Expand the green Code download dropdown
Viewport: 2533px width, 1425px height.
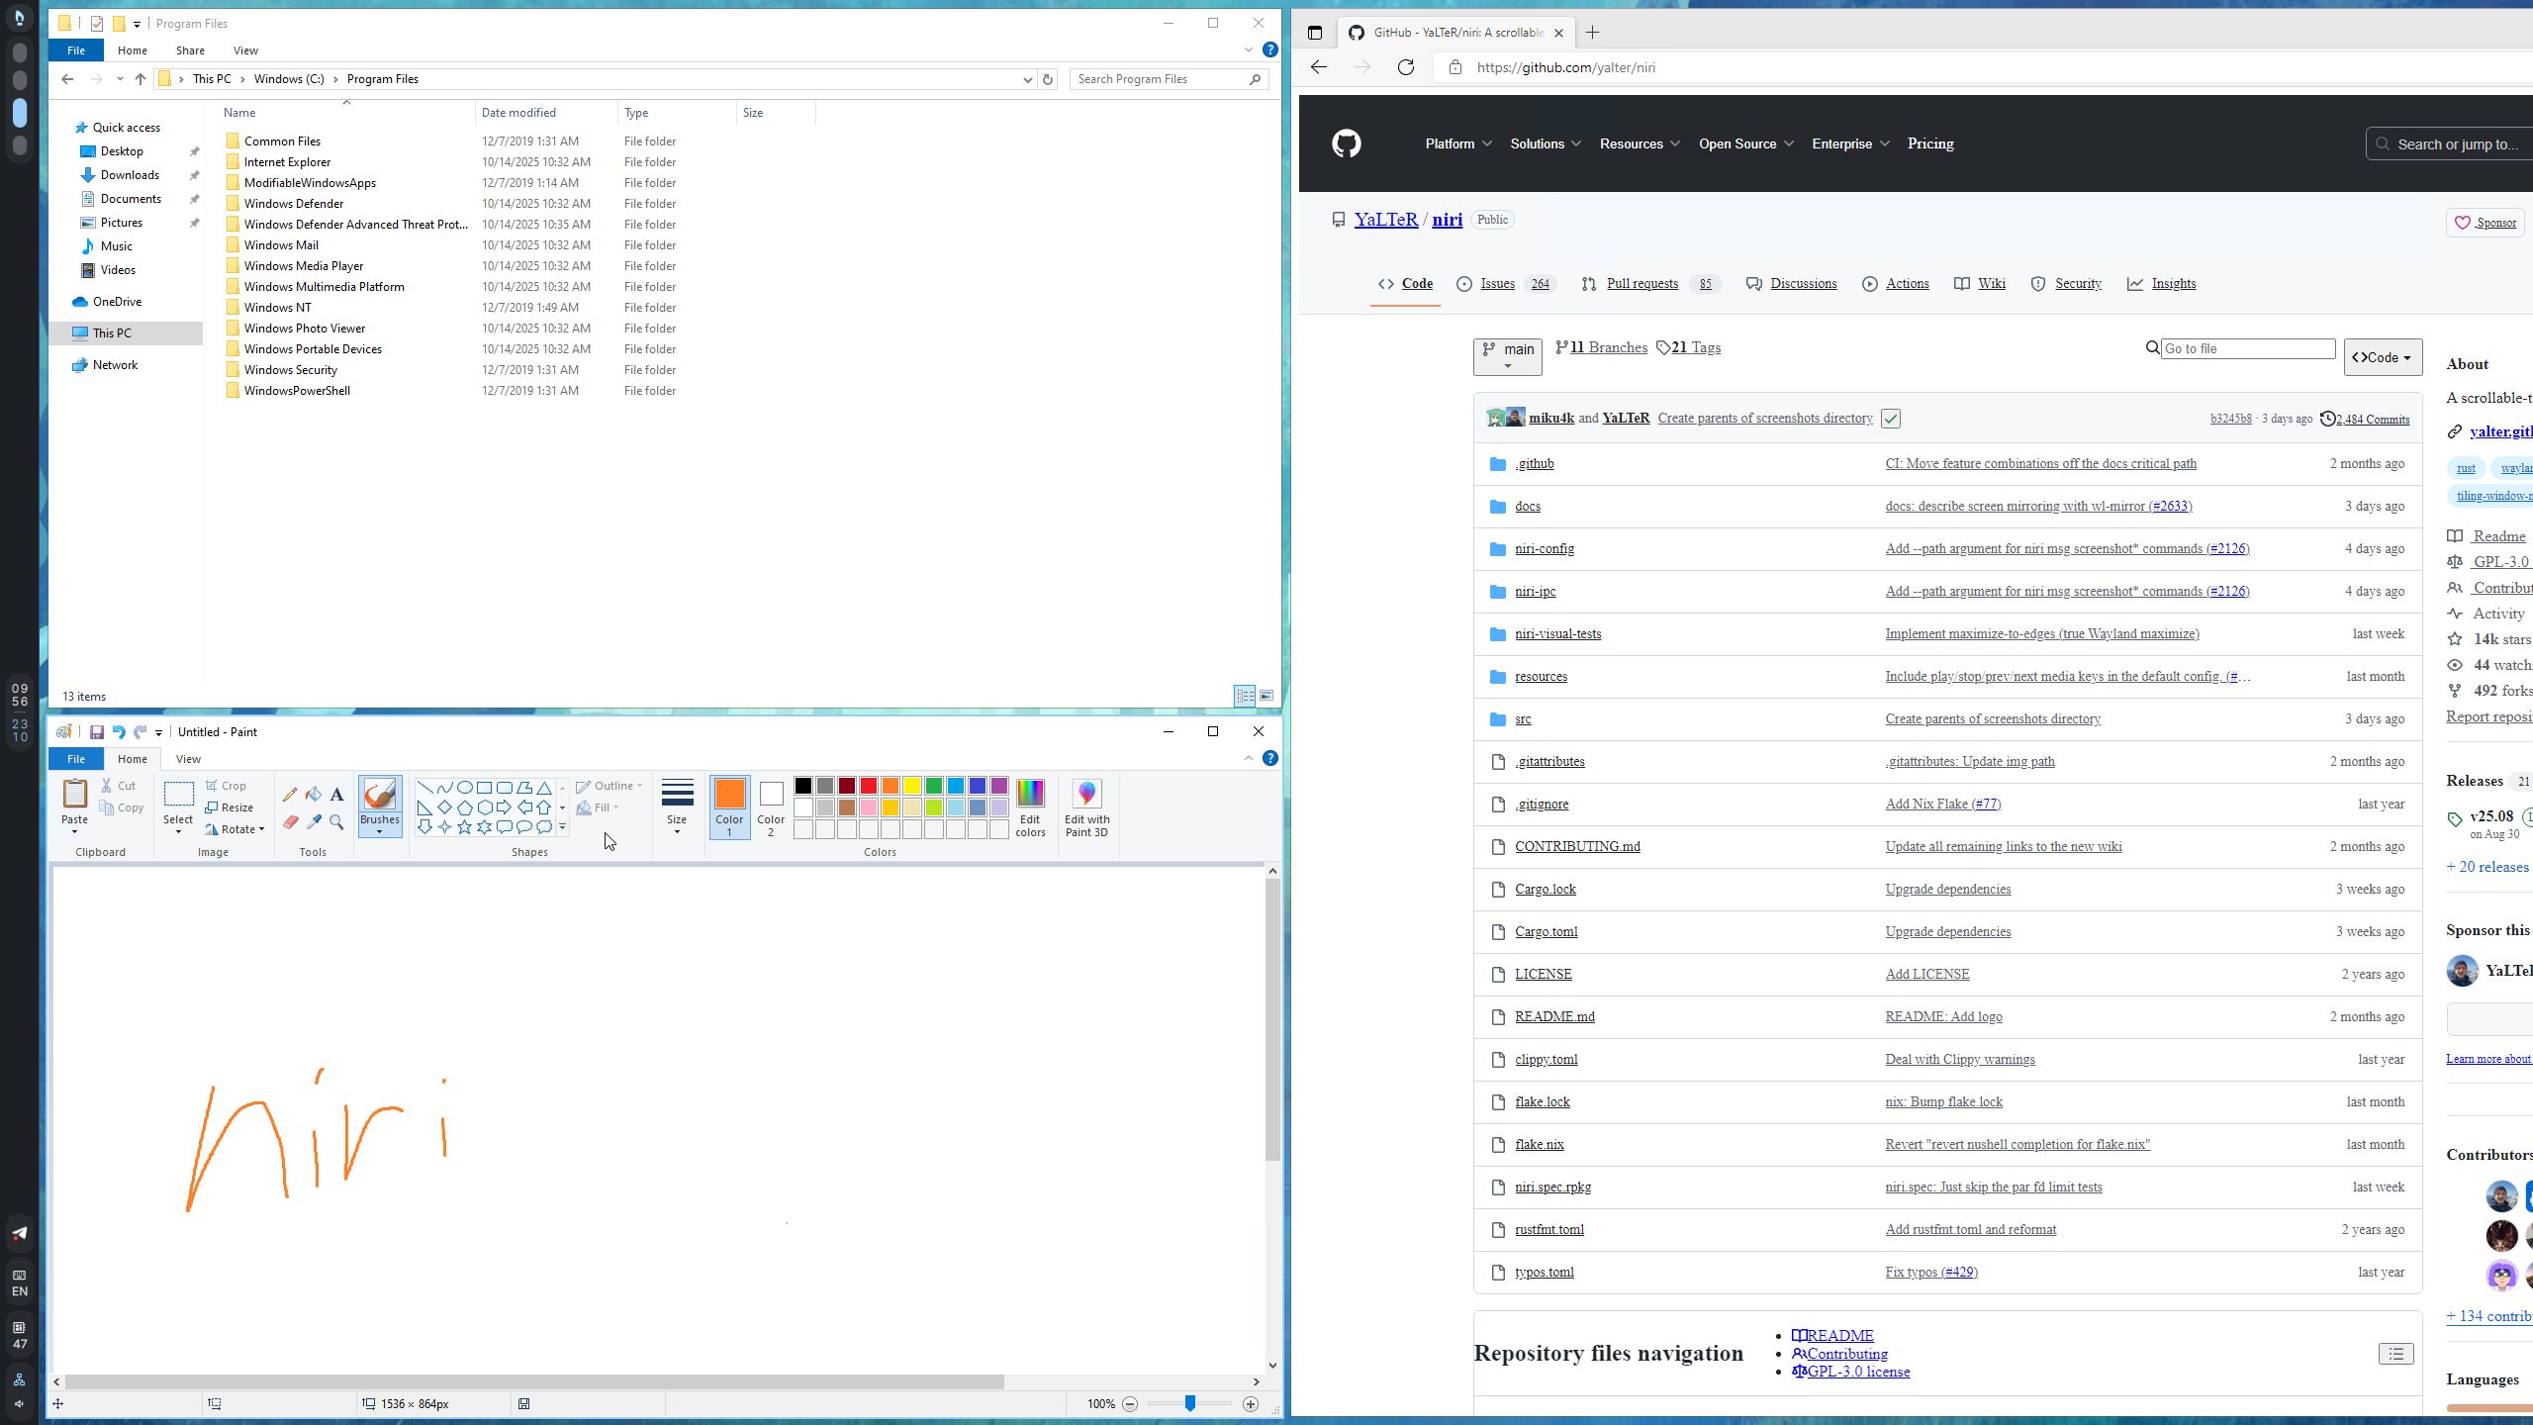click(2381, 357)
